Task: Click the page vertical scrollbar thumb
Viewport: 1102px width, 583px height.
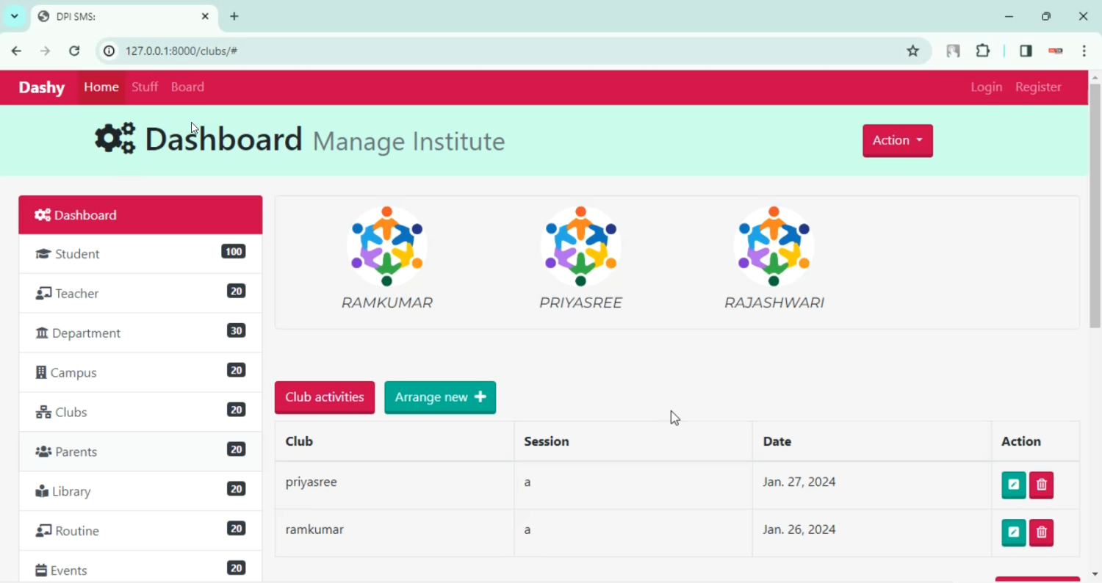Action: (x=1095, y=206)
